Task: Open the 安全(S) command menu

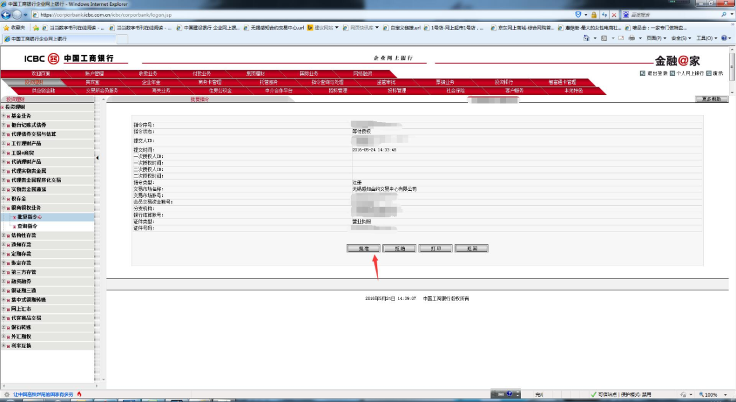Action: click(681, 38)
